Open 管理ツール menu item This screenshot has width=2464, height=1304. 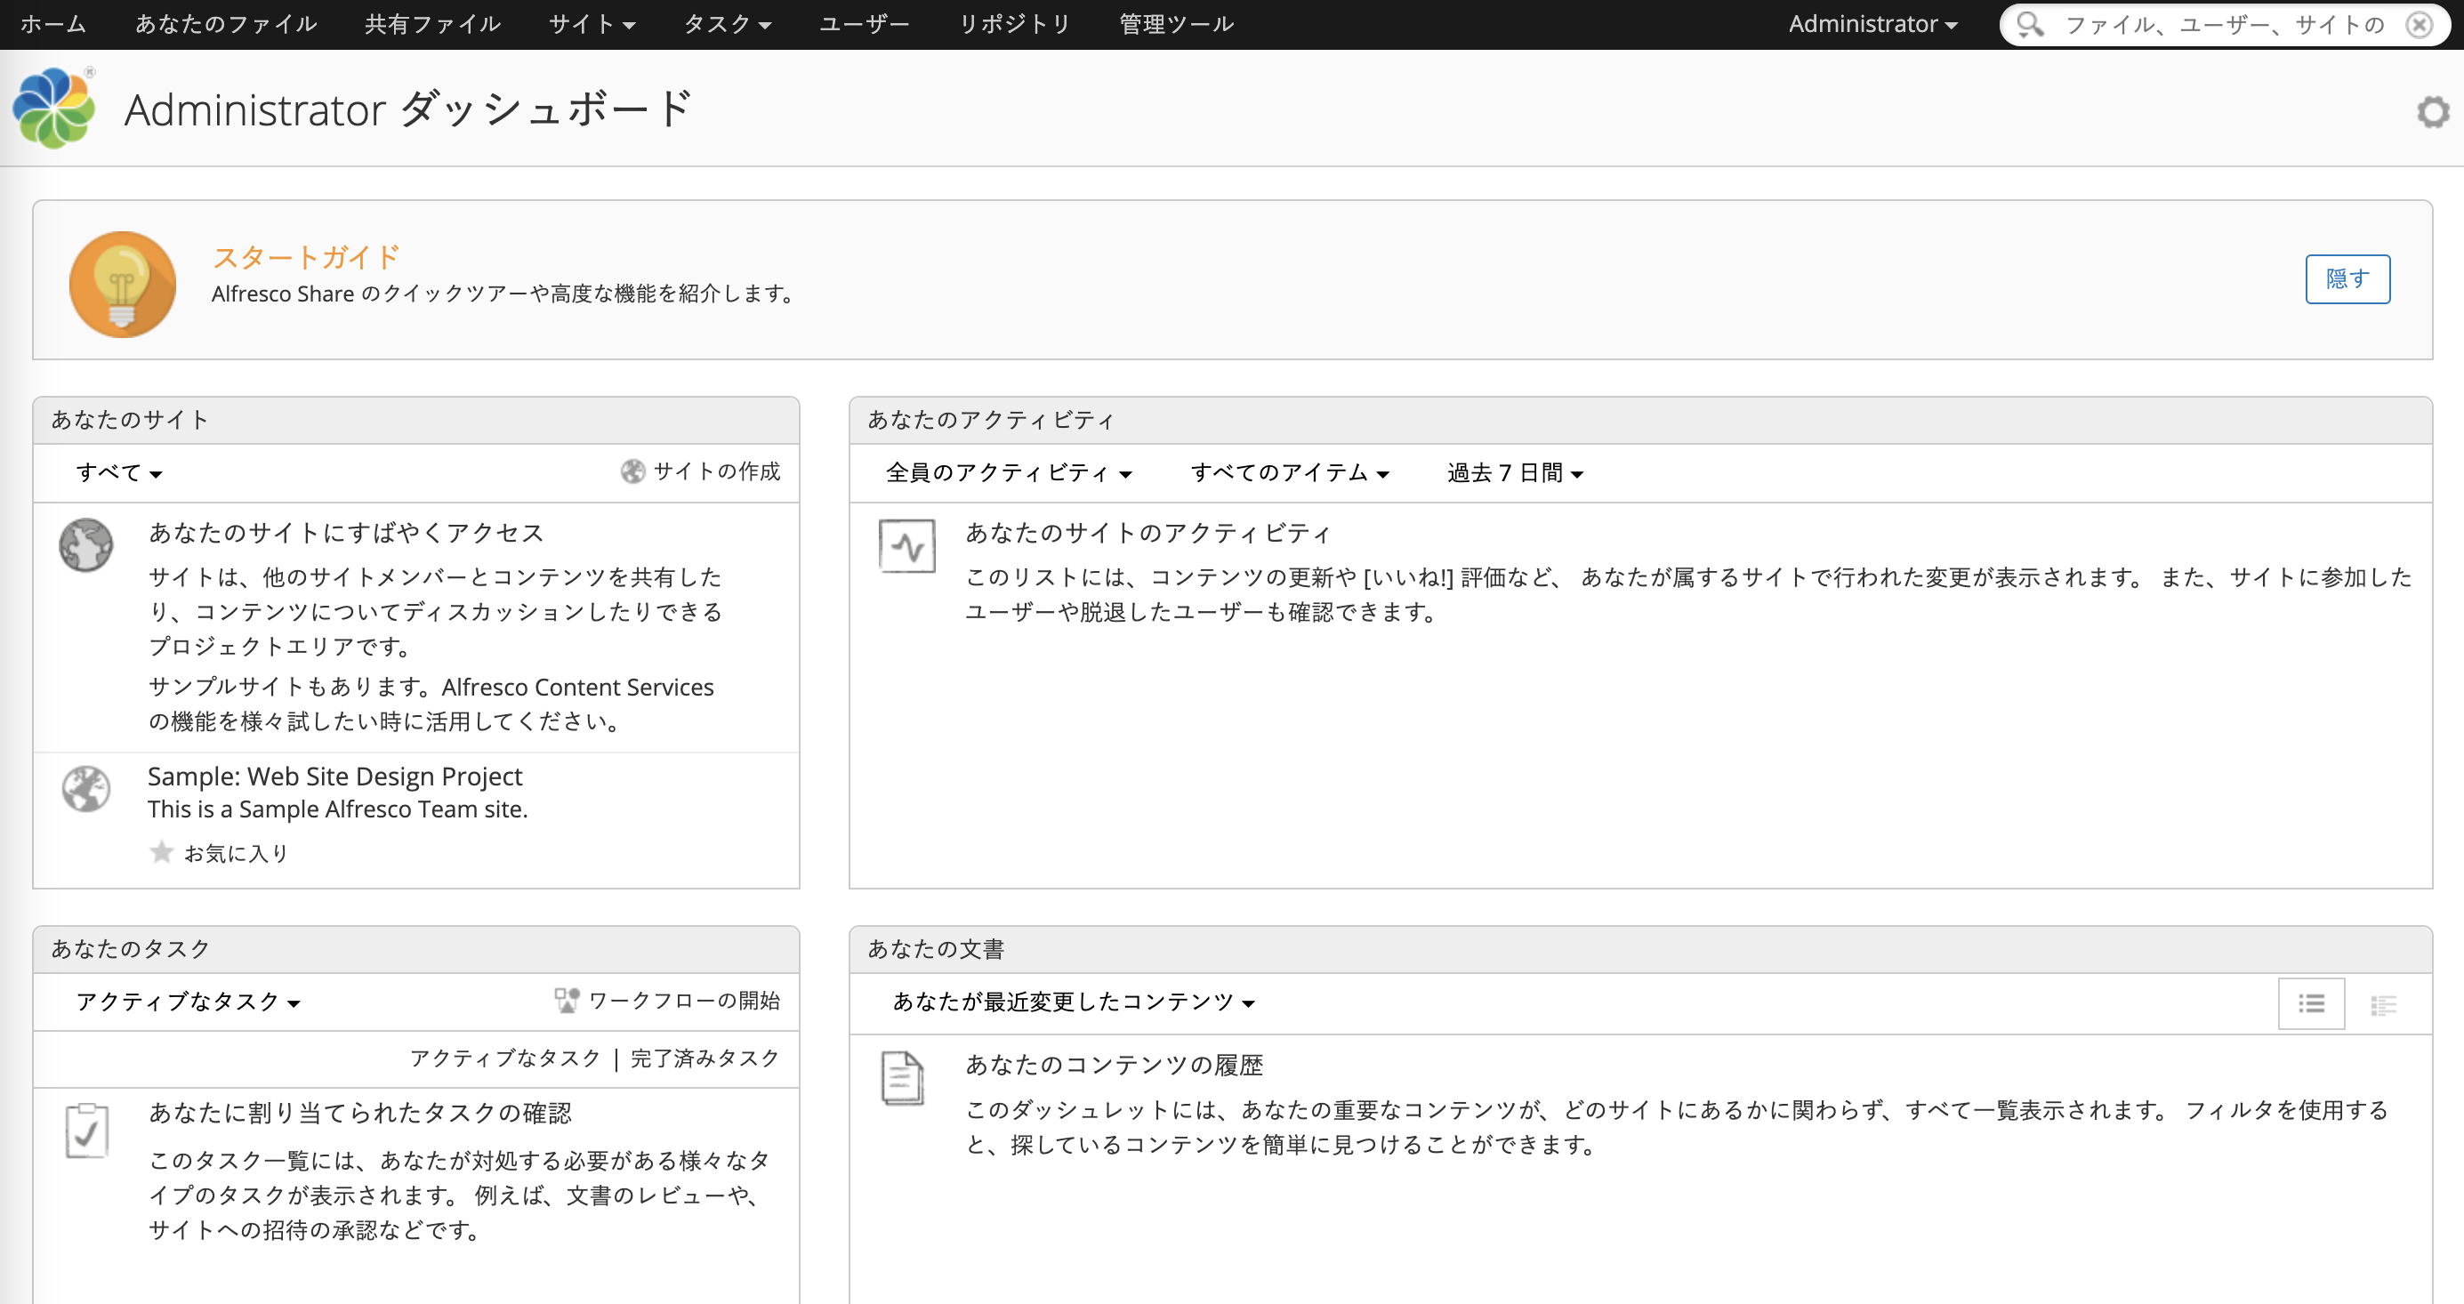click(x=1176, y=24)
